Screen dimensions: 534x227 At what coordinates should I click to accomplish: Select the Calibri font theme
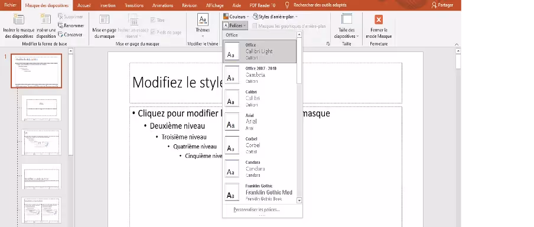click(x=259, y=99)
